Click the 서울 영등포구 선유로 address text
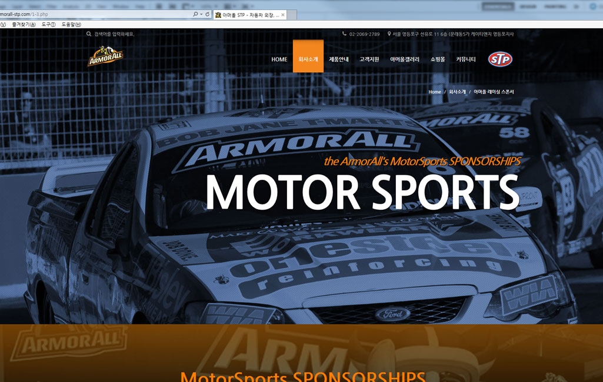The image size is (603, 382). (453, 34)
